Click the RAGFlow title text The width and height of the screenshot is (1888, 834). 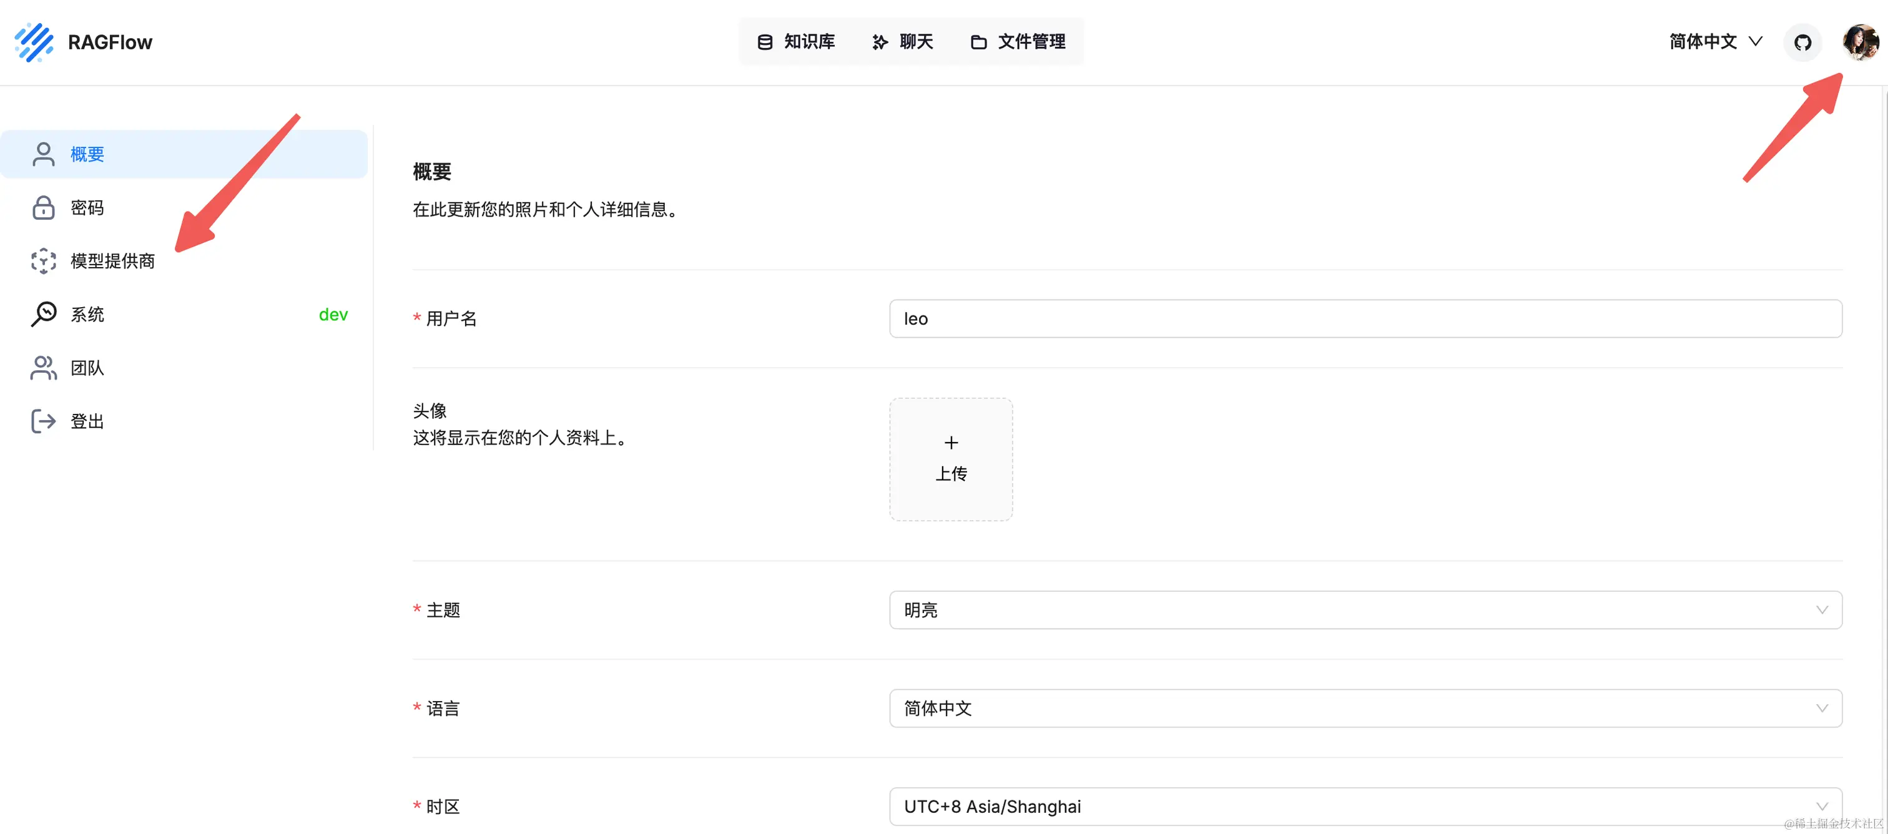[110, 42]
